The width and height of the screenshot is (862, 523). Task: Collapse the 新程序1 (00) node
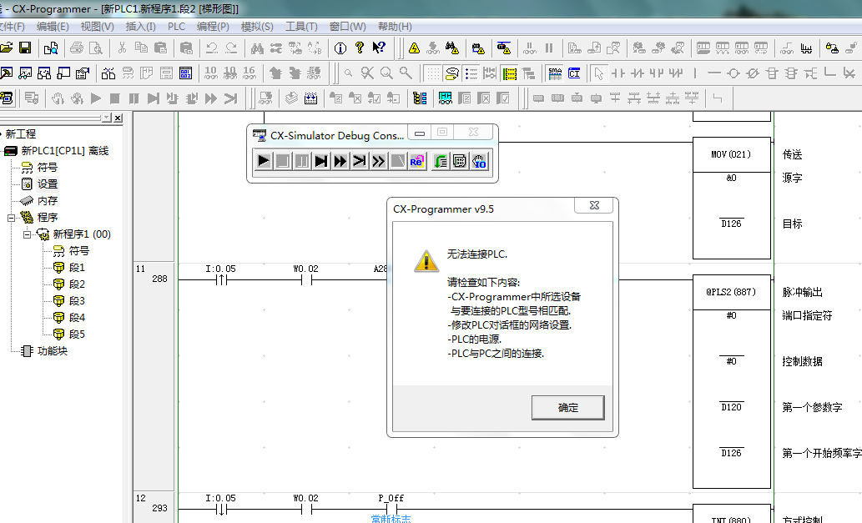[x=28, y=234]
